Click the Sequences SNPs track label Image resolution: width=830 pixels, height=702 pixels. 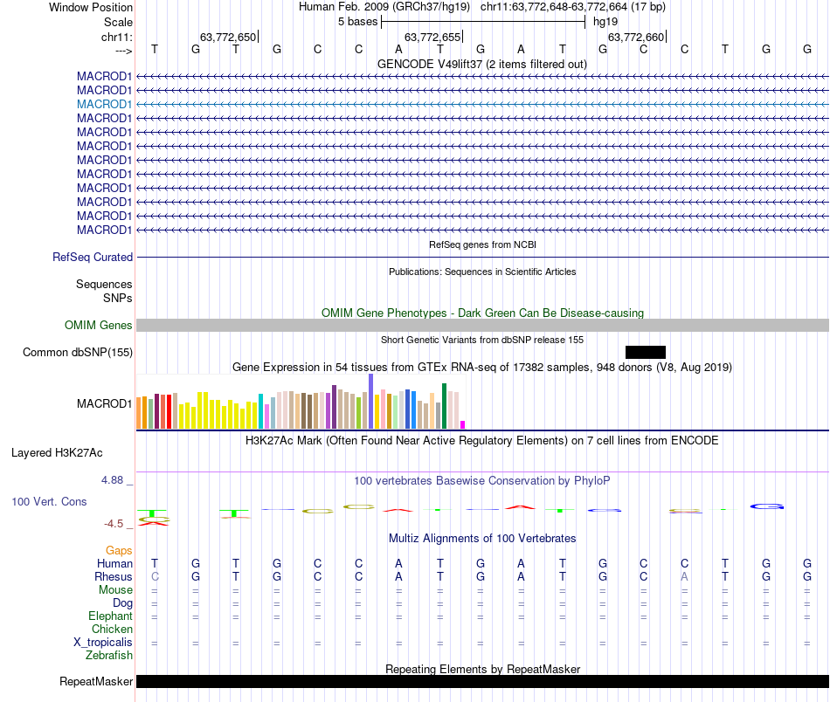104,291
